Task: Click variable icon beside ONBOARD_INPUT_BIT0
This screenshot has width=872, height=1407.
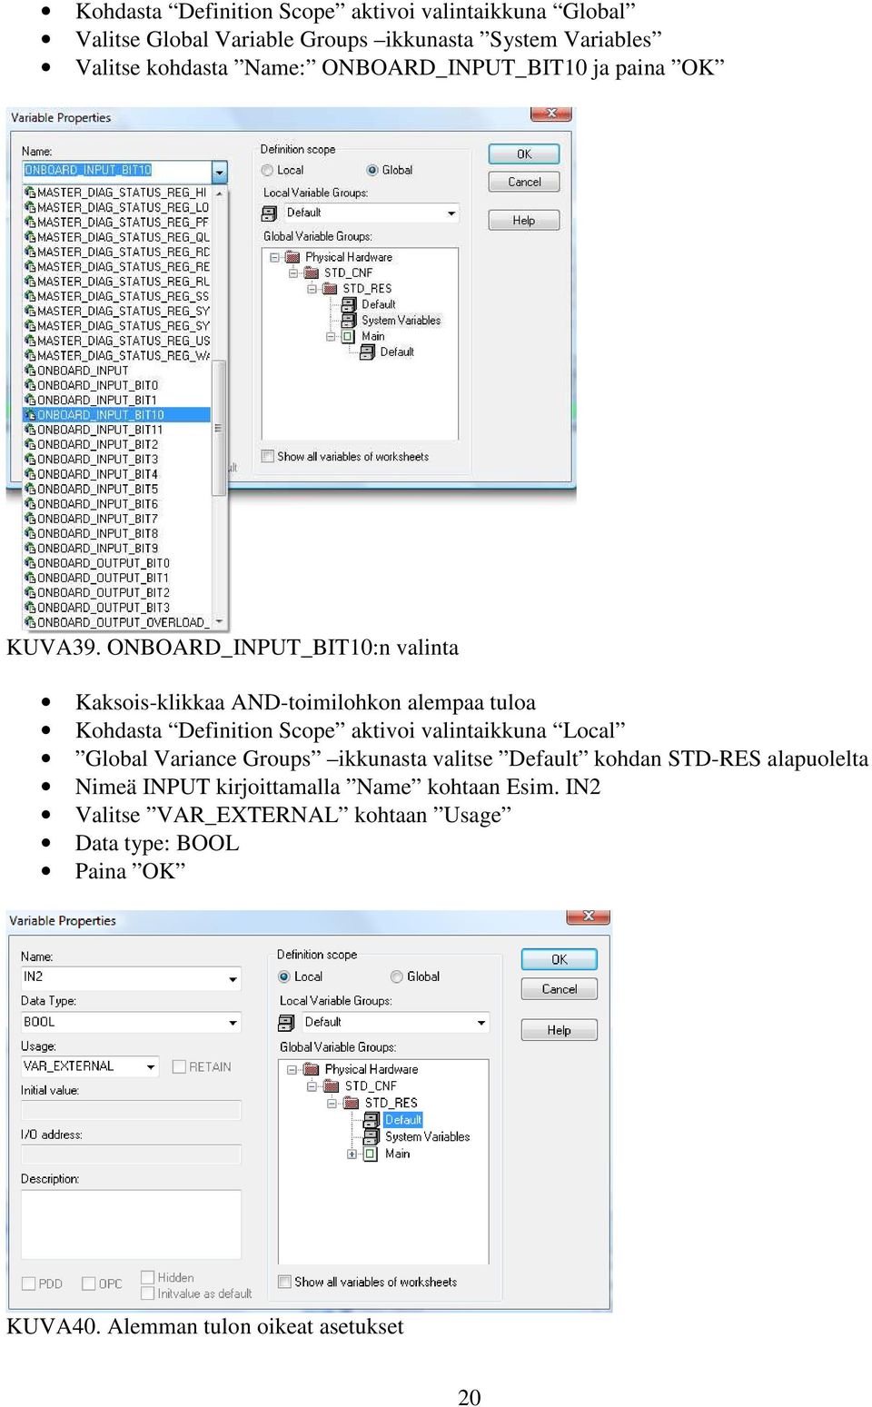Action: click(30, 385)
